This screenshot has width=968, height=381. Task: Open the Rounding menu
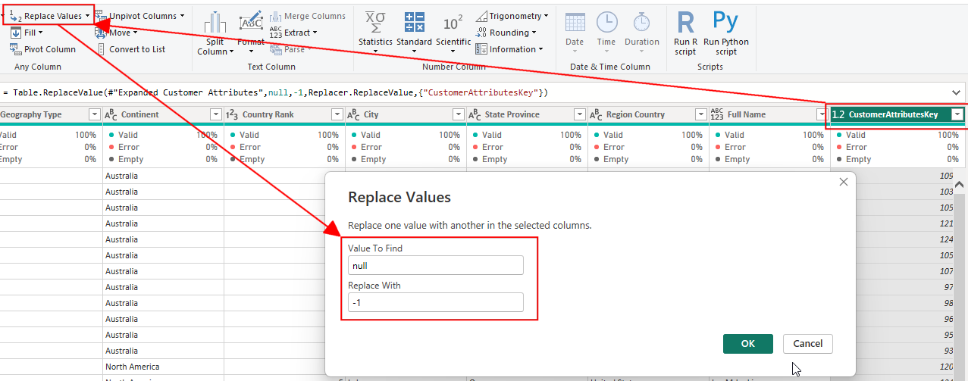(x=506, y=33)
